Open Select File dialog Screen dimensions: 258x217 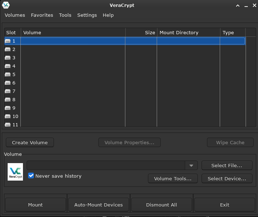pyautogui.click(x=227, y=165)
